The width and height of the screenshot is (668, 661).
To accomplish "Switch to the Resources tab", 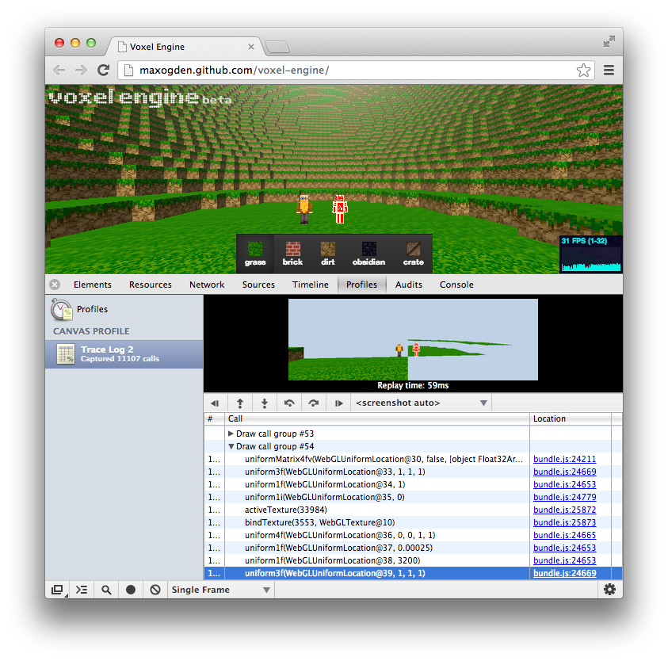I will pos(151,285).
